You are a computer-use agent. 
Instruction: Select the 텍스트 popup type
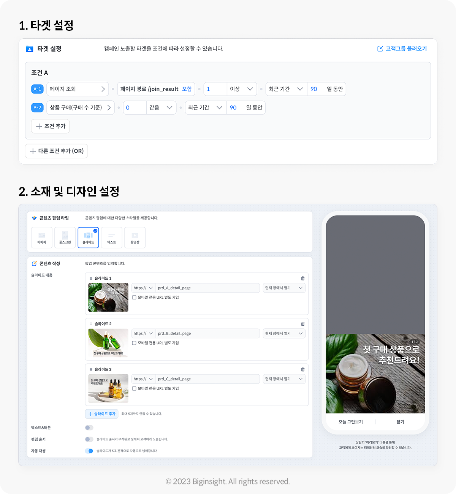pos(112,237)
